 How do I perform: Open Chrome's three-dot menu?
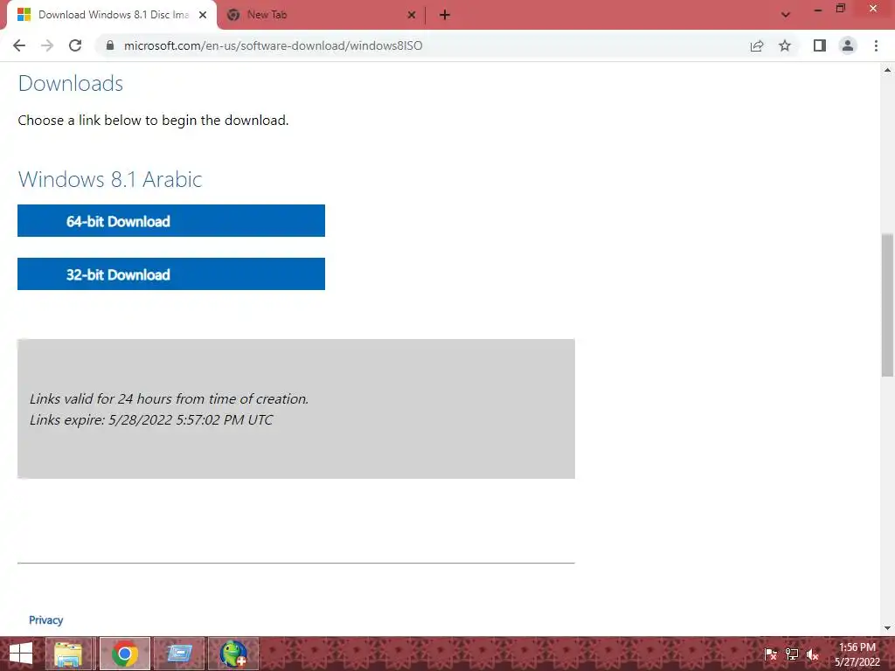click(876, 45)
